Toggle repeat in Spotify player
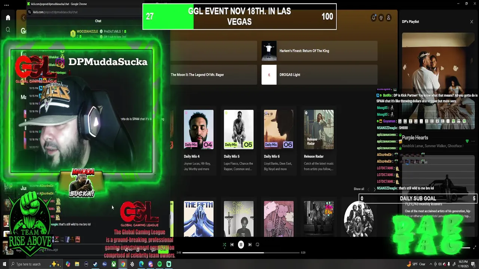This screenshot has width=479, height=269. 257,245
